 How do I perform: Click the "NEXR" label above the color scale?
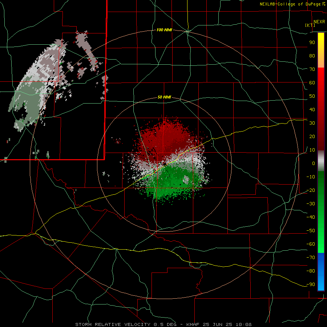[x=319, y=22]
